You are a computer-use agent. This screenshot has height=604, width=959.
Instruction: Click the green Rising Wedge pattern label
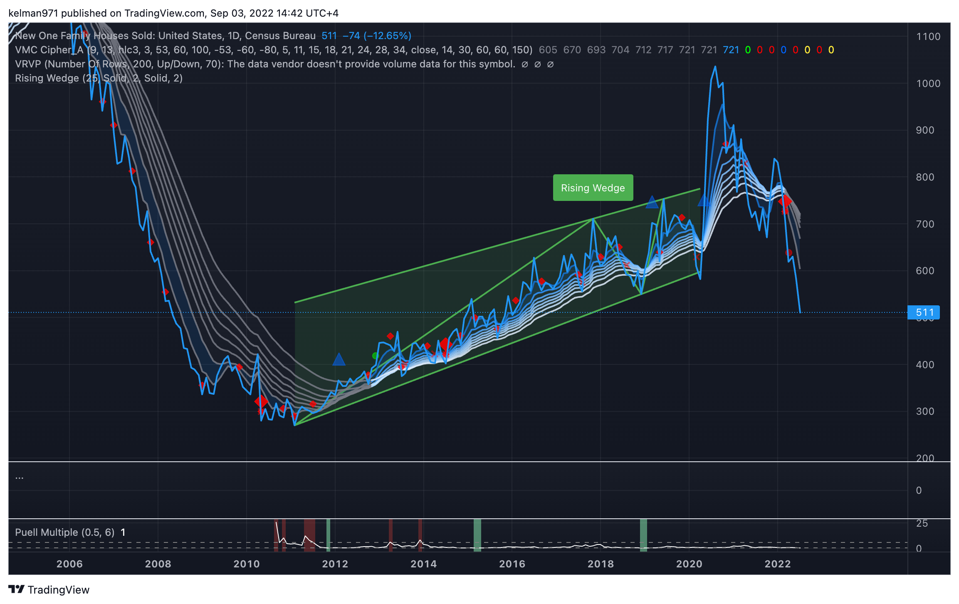593,188
